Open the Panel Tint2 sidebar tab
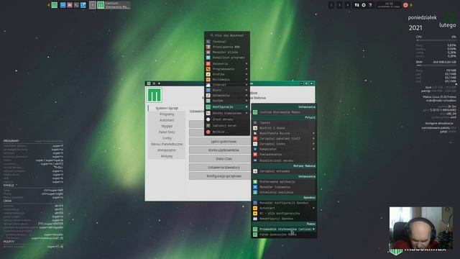This screenshot has height=259, width=460. point(167,132)
